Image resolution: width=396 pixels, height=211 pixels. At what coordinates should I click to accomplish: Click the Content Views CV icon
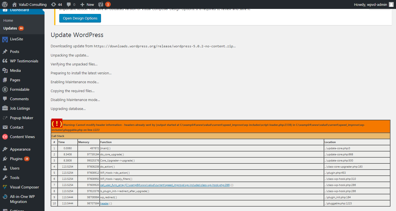pos(5,137)
